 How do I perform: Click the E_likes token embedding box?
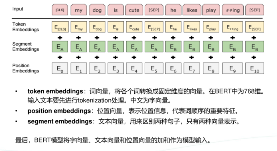tap(192, 27)
